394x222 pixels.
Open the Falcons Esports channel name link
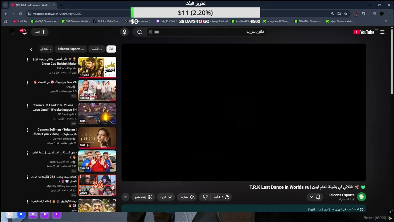coord(341,195)
